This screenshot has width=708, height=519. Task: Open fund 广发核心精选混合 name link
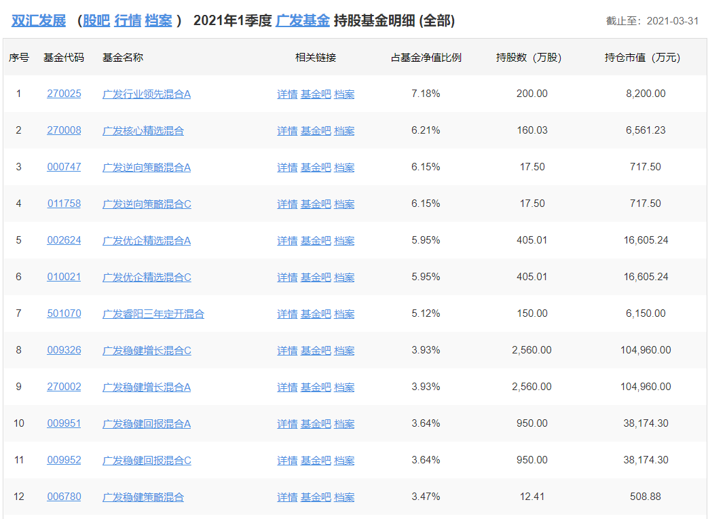[x=143, y=130]
